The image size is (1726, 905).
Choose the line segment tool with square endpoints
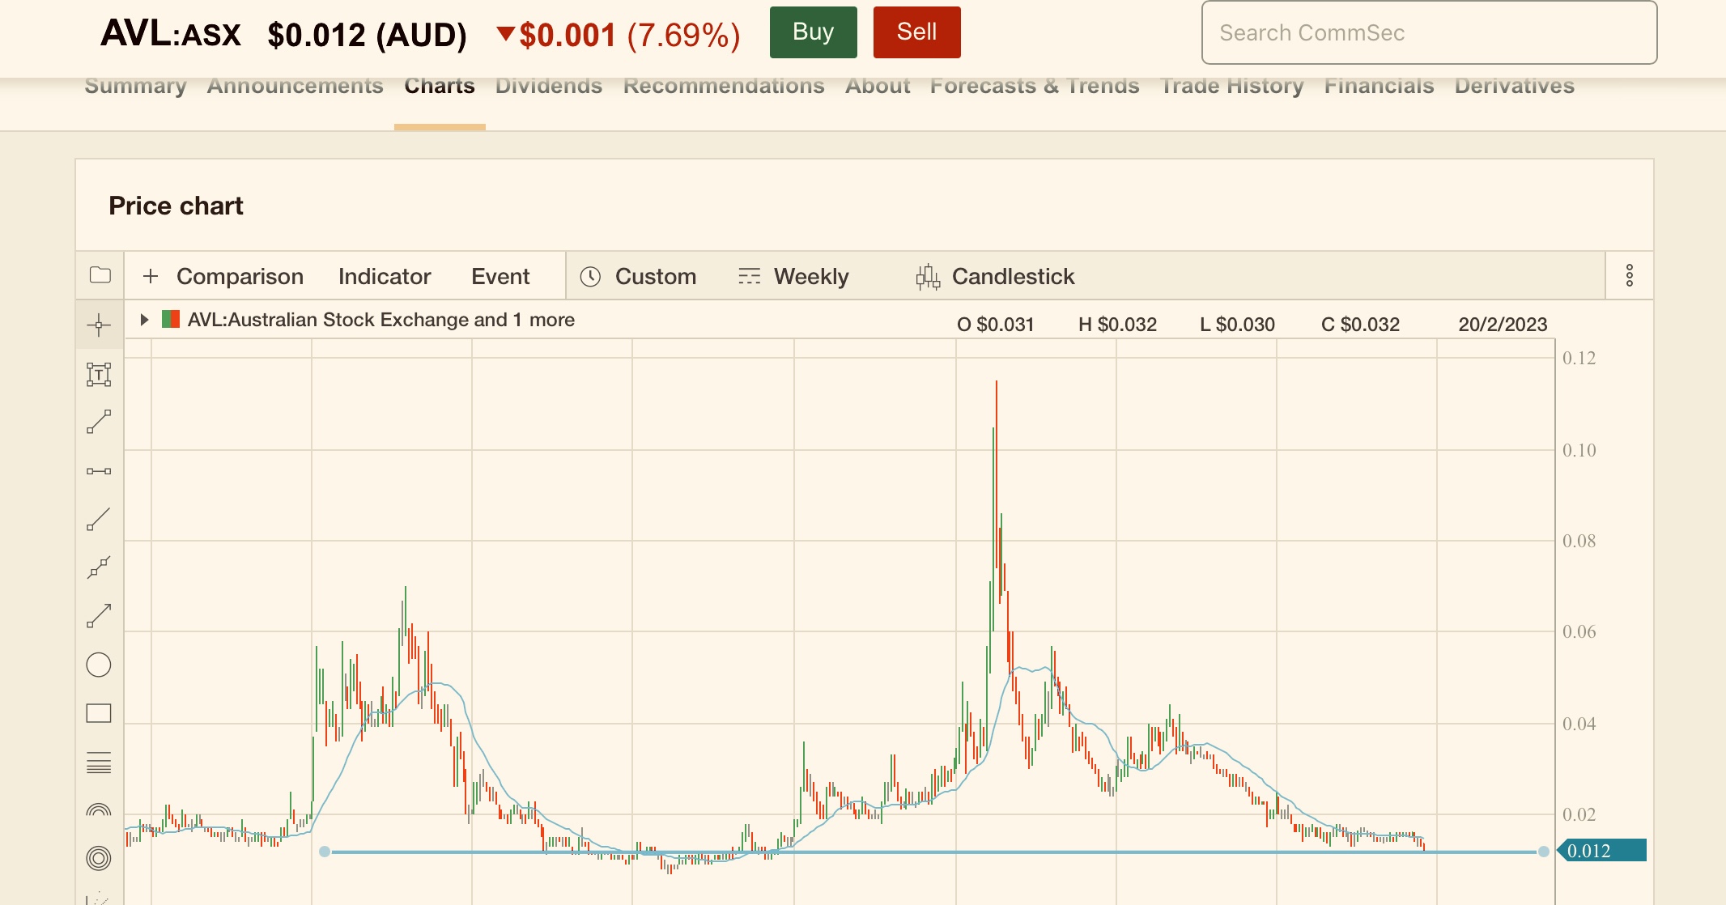point(99,423)
